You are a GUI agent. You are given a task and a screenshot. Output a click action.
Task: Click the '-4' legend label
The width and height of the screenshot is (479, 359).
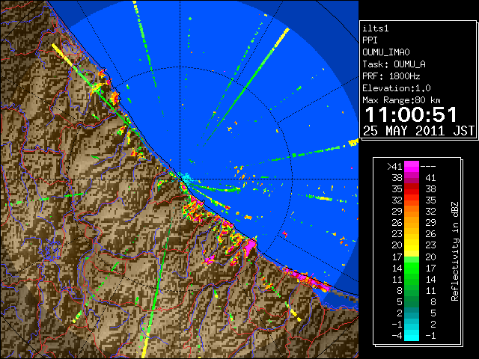(x=397, y=336)
